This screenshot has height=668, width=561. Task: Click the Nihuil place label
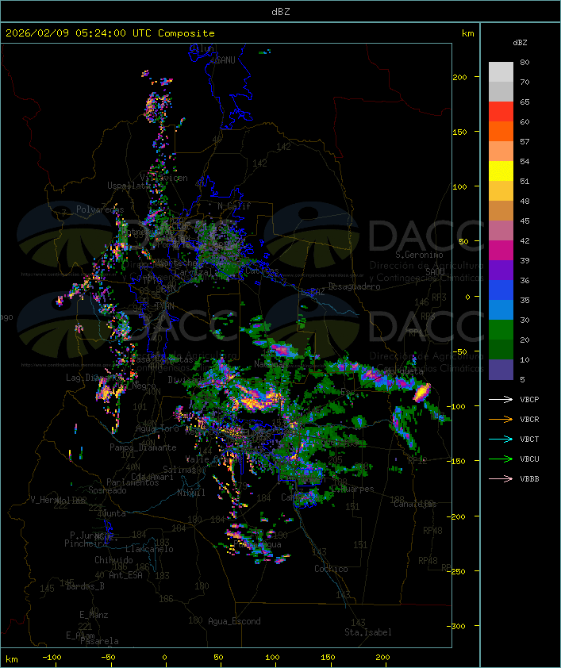click(191, 493)
